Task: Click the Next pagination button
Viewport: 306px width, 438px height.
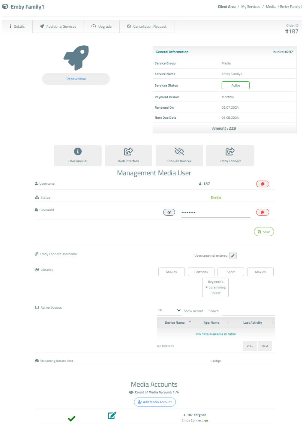Action: click(265, 346)
